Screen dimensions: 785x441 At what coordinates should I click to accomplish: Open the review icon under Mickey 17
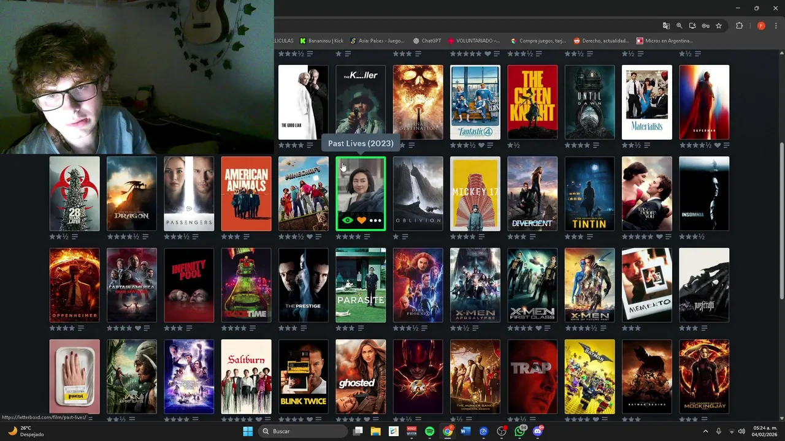coord(480,237)
